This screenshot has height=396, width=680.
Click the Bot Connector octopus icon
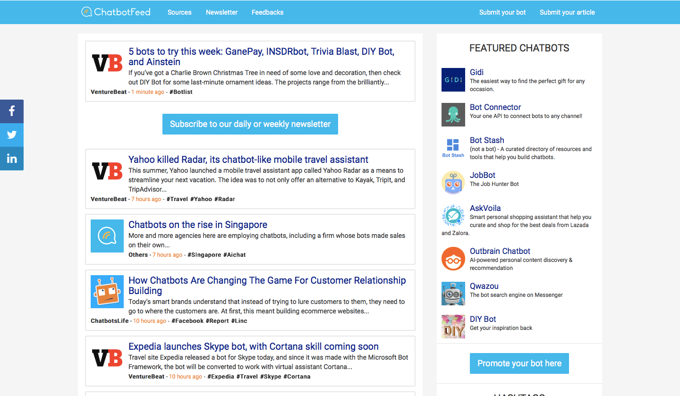[x=453, y=114]
